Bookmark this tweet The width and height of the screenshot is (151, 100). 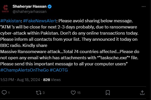(x=108, y=93)
